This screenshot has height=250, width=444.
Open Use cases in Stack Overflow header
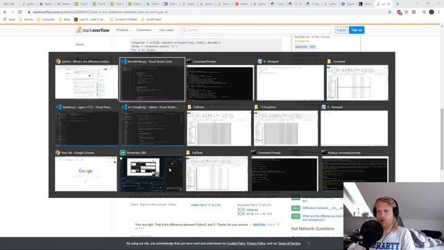coord(166,30)
